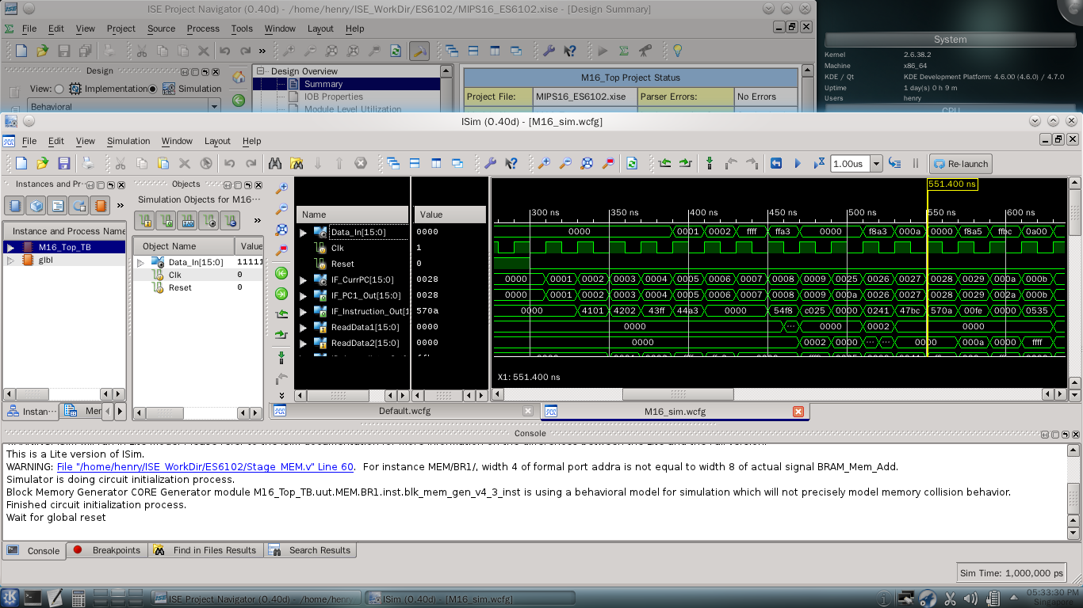Select the Run for Specified Time icon
The width and height of the screenshot is (1083, 608).
[x=819, y=164]
